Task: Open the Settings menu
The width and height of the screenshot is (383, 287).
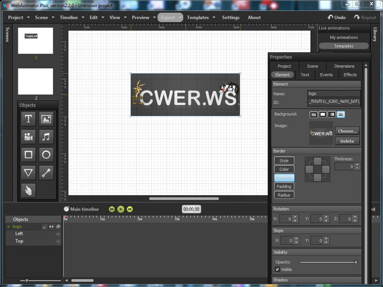Action: (x=230, y=17)
